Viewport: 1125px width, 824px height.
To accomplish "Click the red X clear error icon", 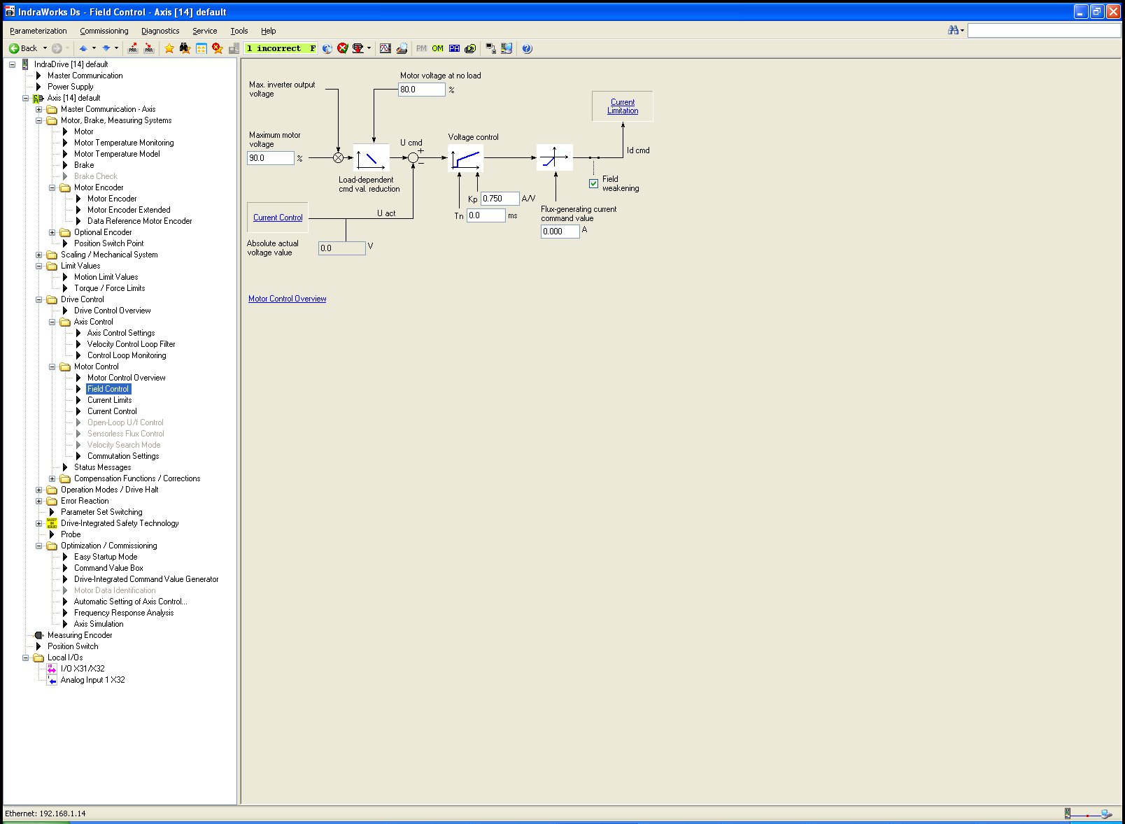I will coord(342,48).
